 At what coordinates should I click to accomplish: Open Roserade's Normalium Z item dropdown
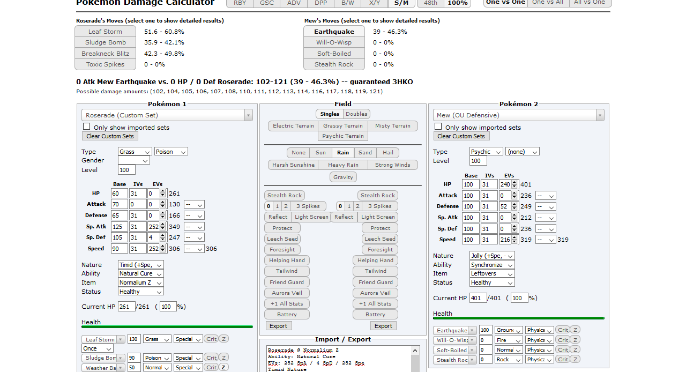[141, 282]
